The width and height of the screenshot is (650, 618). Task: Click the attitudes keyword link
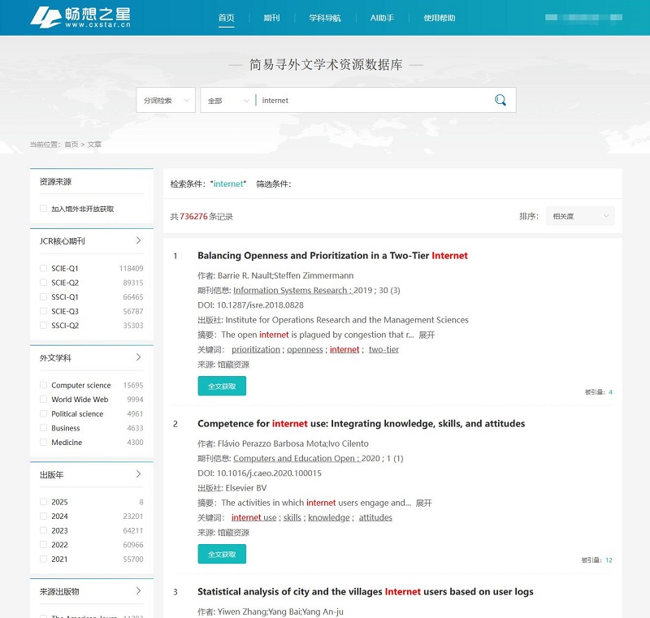pyautogui.click(x=375, y=518)
